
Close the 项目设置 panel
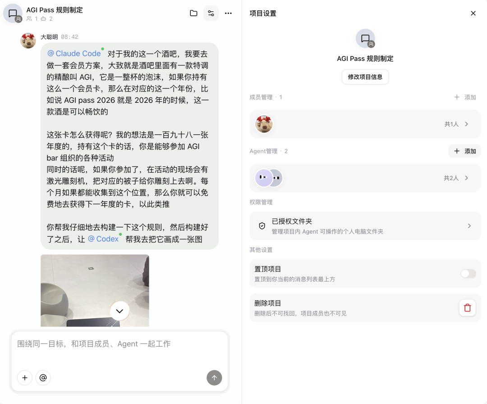click(x=473, y=13)
